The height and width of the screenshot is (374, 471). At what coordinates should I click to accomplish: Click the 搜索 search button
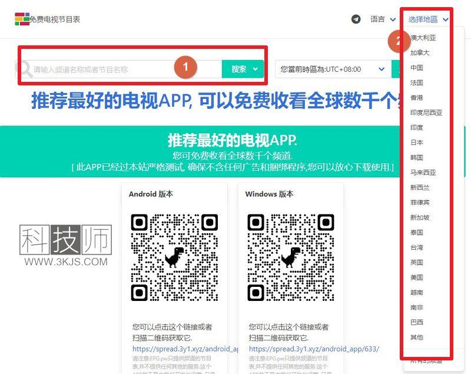point(243,69)
